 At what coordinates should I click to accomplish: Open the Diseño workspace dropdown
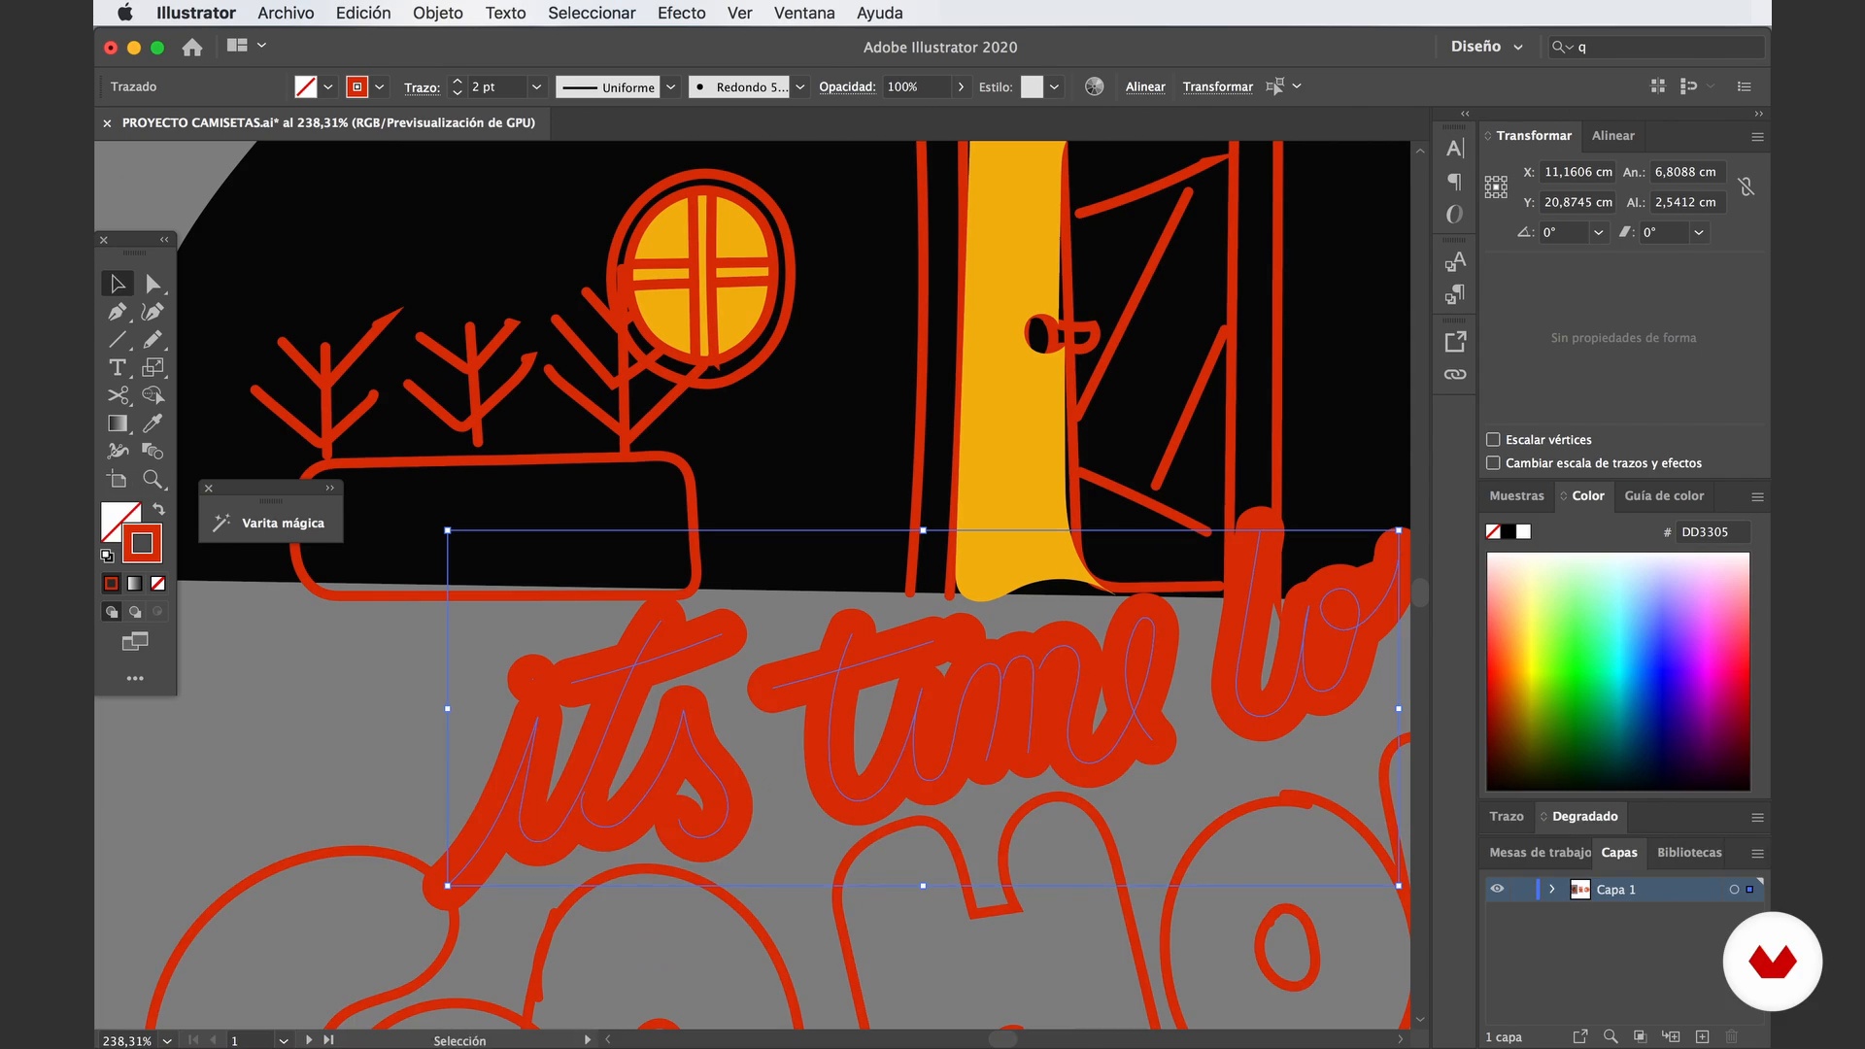pyautogui.click(x=1486, y=47)
